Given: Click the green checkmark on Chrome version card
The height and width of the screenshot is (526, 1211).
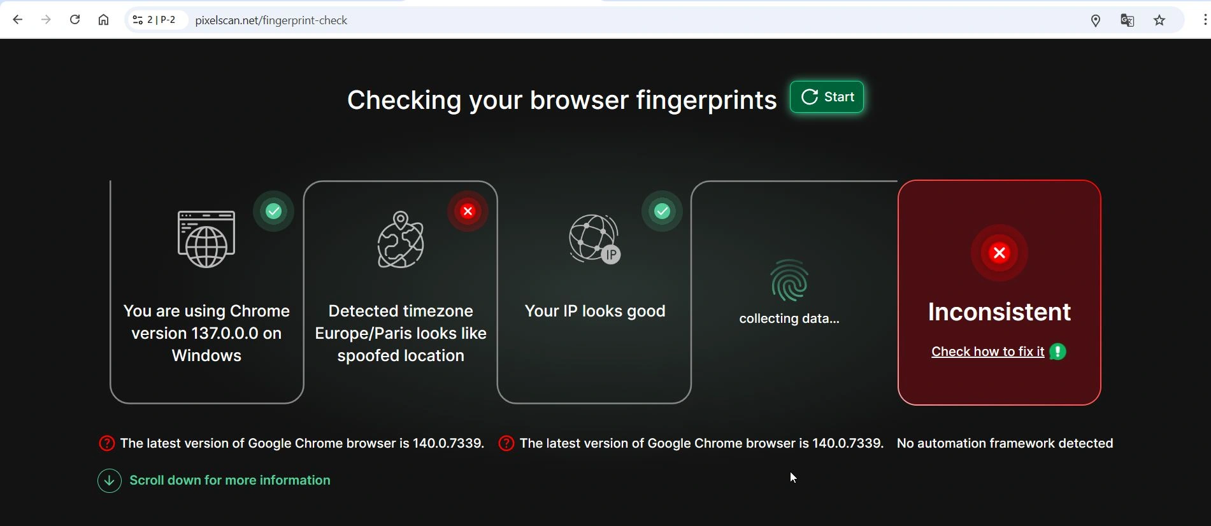Looking at the screenshot, I should 274,211.
